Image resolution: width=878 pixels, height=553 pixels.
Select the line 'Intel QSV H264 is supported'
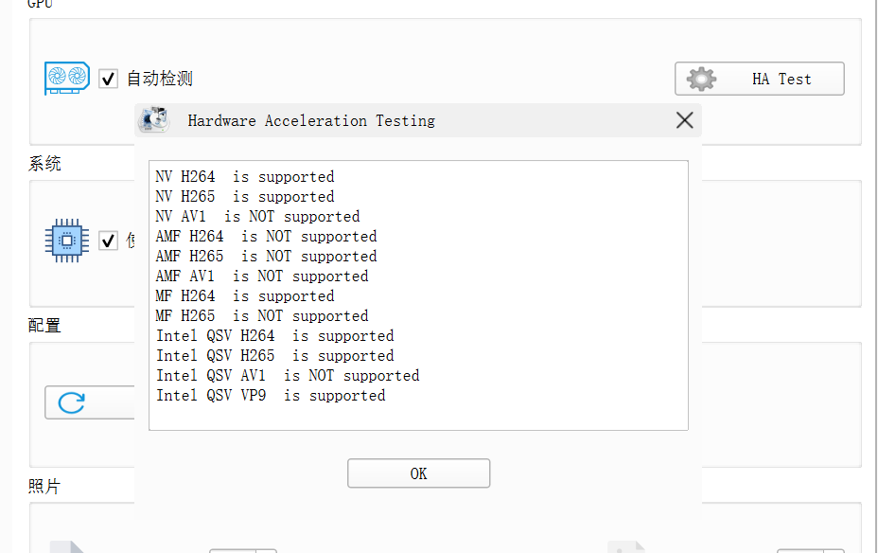click(x=275, y=336)
